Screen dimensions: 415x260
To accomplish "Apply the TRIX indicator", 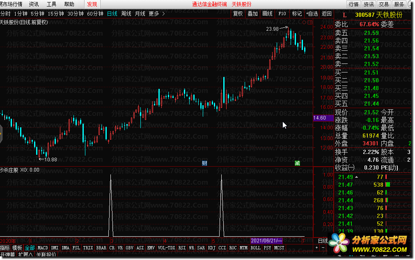I will click(x=88, y=248).
